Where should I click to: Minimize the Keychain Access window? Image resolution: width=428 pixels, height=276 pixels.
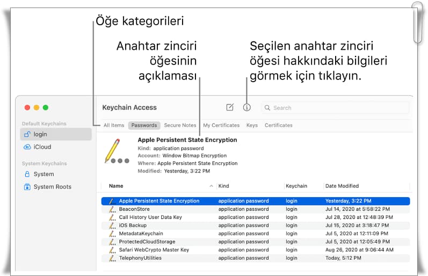point(37,107)
